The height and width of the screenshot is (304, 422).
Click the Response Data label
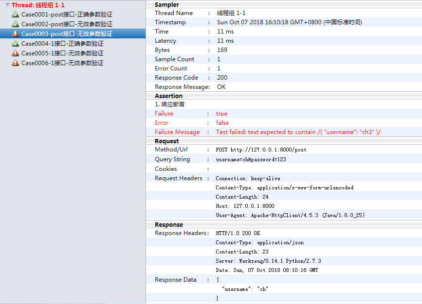tap(176, 280)
